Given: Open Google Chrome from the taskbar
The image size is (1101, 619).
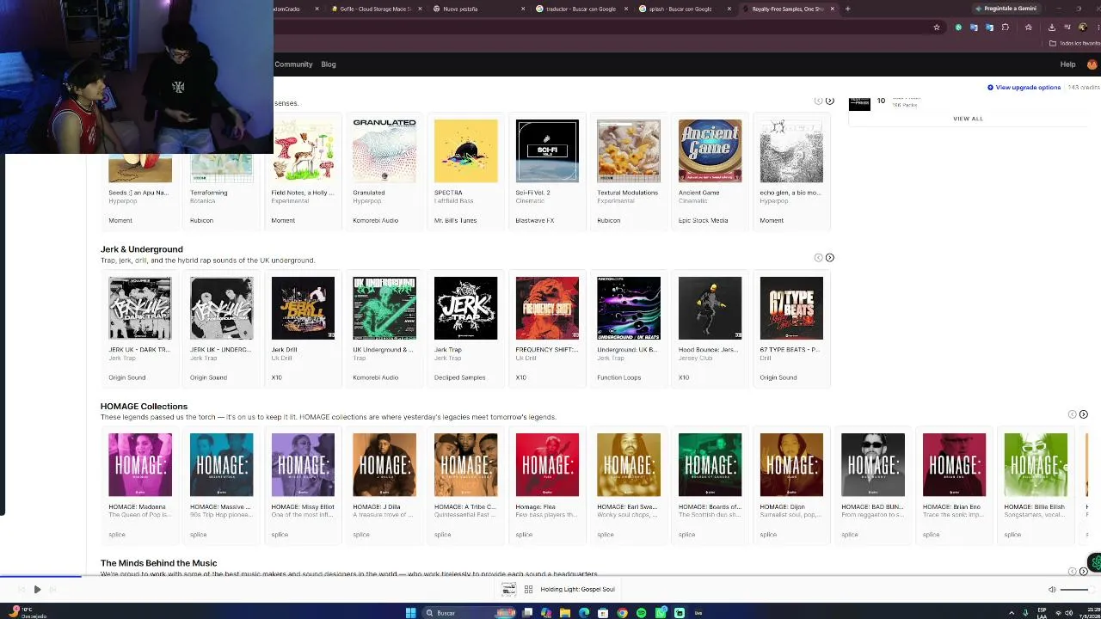Looking at the screenshot, I should [x=622, y=613].
